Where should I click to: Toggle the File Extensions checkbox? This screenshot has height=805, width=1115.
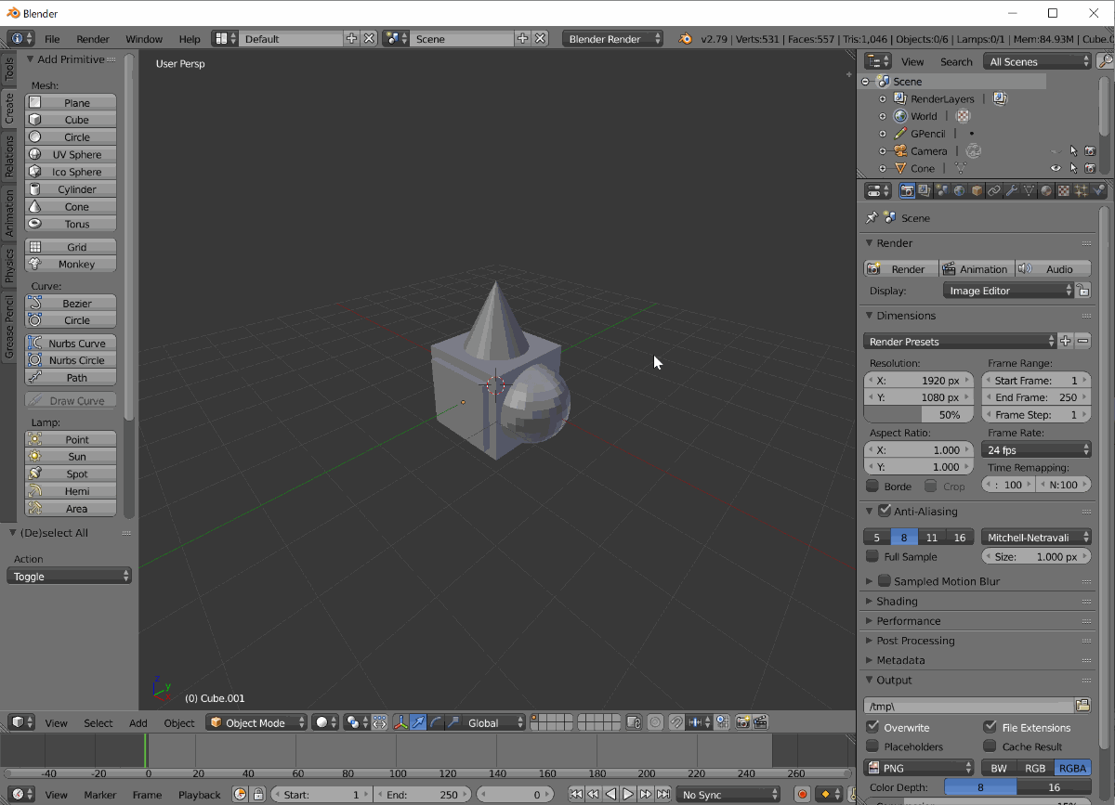coord(990,727)
